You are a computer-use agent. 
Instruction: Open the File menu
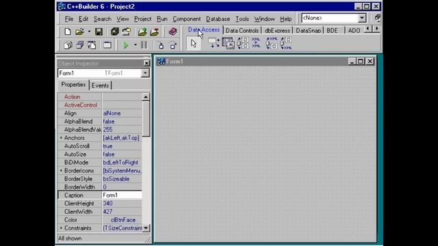tap(68, 19)
